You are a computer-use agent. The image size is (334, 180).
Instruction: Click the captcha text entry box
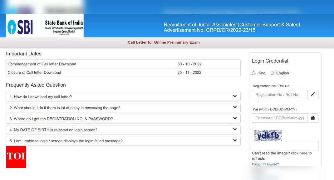tap(285, 145)
